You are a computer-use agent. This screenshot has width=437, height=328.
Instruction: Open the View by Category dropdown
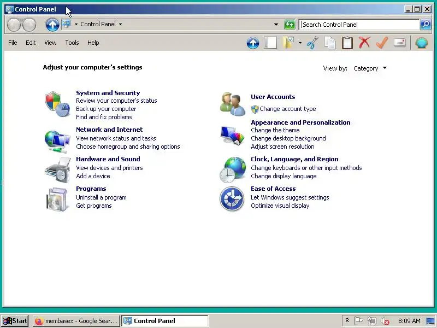[x=370, y=68]
